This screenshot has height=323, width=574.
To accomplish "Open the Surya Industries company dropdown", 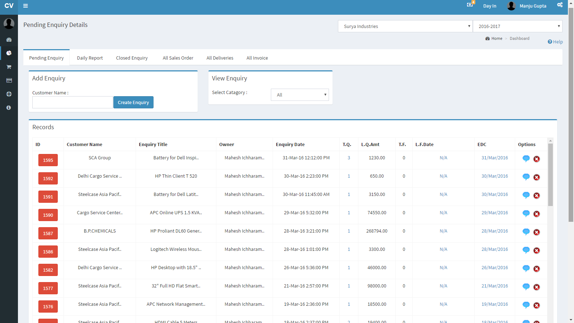I will point(405,26).
